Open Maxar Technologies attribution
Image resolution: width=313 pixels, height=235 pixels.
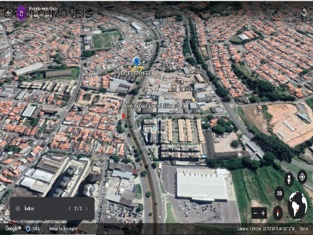click(x=63, y=228)
